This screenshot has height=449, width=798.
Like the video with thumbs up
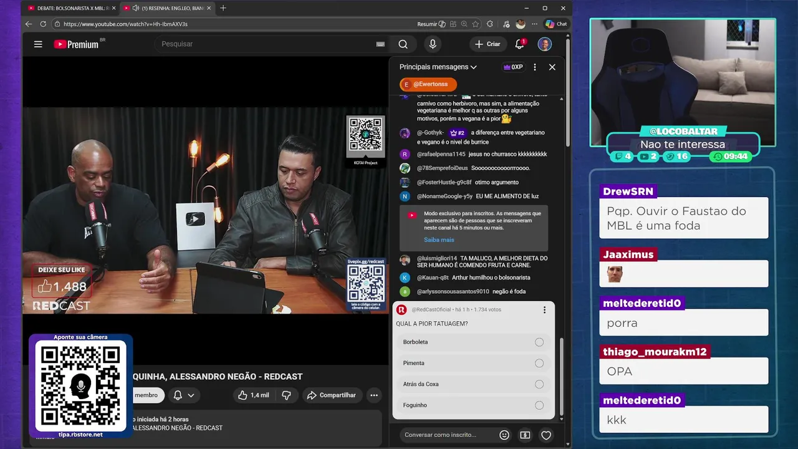click(x=252, y=395)
